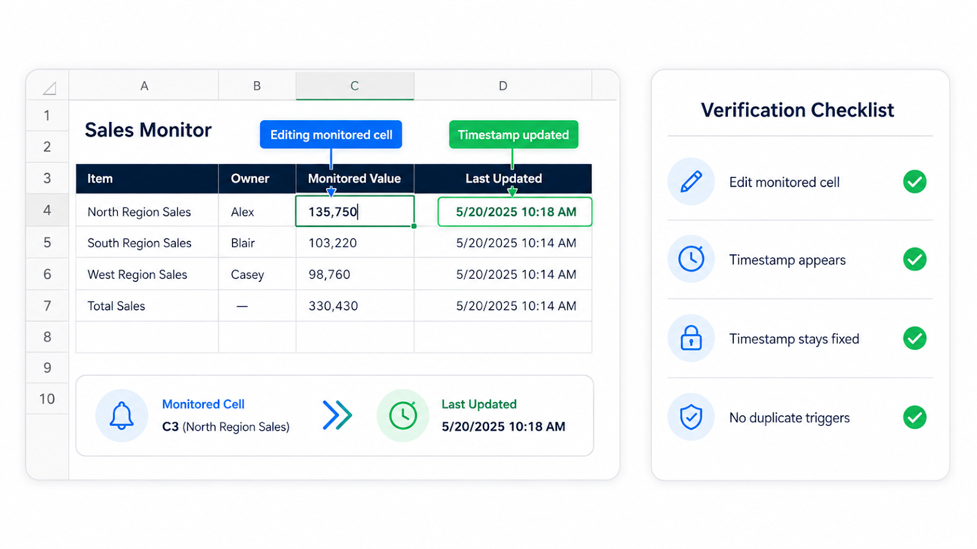Toggle the check mark for Edit monitored cell
The height and width of the screenshot is (549, 977).
[915, 182]
